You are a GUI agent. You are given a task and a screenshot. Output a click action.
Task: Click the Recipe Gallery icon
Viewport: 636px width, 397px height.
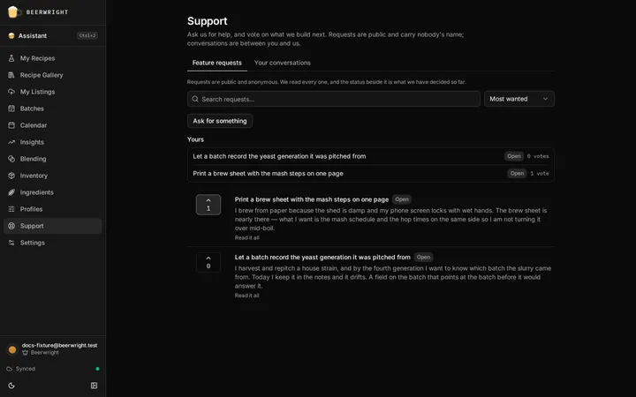(x=11, y=75)
